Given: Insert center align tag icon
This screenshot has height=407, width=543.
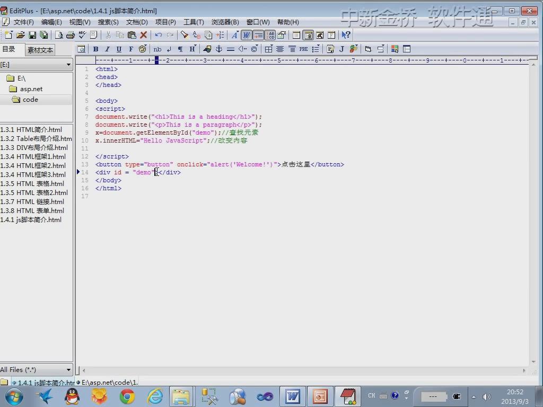Looking at the screenshot, I should point(280,49).
